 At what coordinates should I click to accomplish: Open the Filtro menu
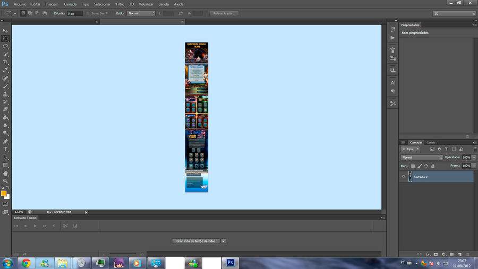[120, 4]
